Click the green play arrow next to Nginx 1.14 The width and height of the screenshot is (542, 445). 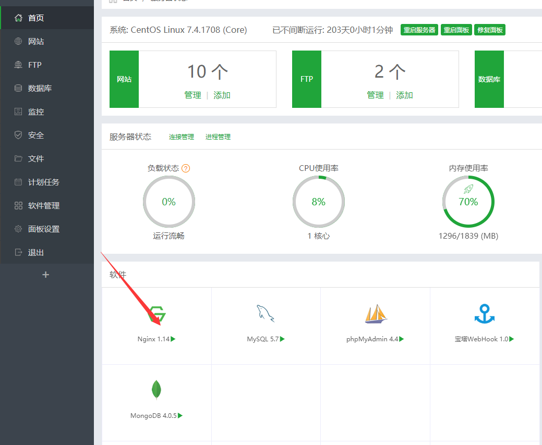[x=173, y=339]
